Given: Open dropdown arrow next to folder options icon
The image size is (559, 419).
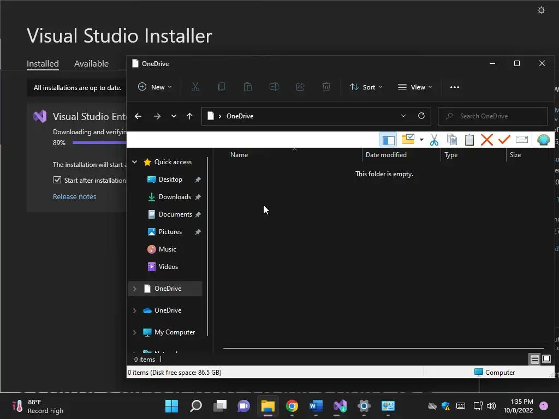Looking at the screenshot, I should 421,140.
